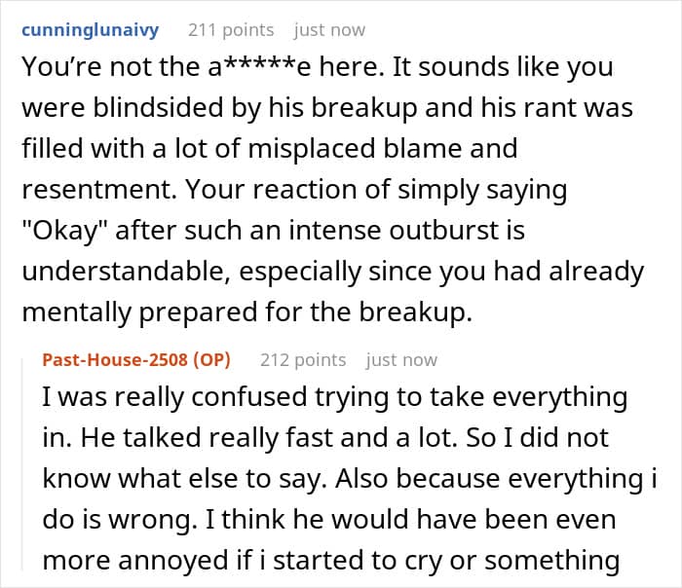The height and width of the screenshot is (588, 682).
Task: Open cunninglunaivy's user profile
Action: (x=90, y=30)
